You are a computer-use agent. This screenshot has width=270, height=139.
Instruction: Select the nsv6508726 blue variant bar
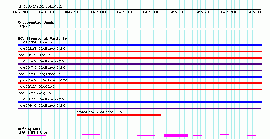coord(140,102)
